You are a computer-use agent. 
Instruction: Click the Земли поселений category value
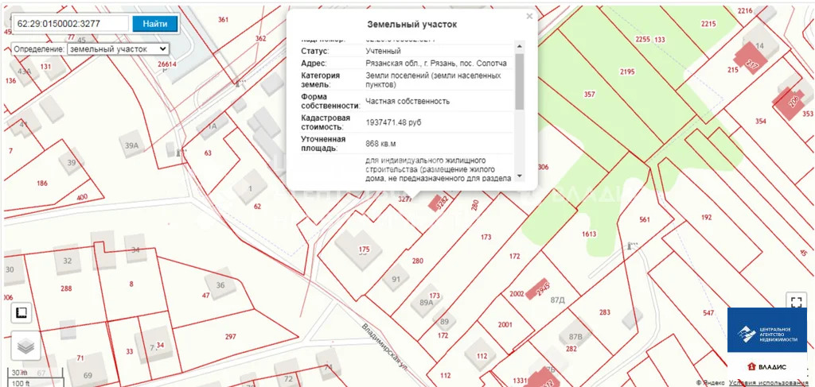click(433, 80)
